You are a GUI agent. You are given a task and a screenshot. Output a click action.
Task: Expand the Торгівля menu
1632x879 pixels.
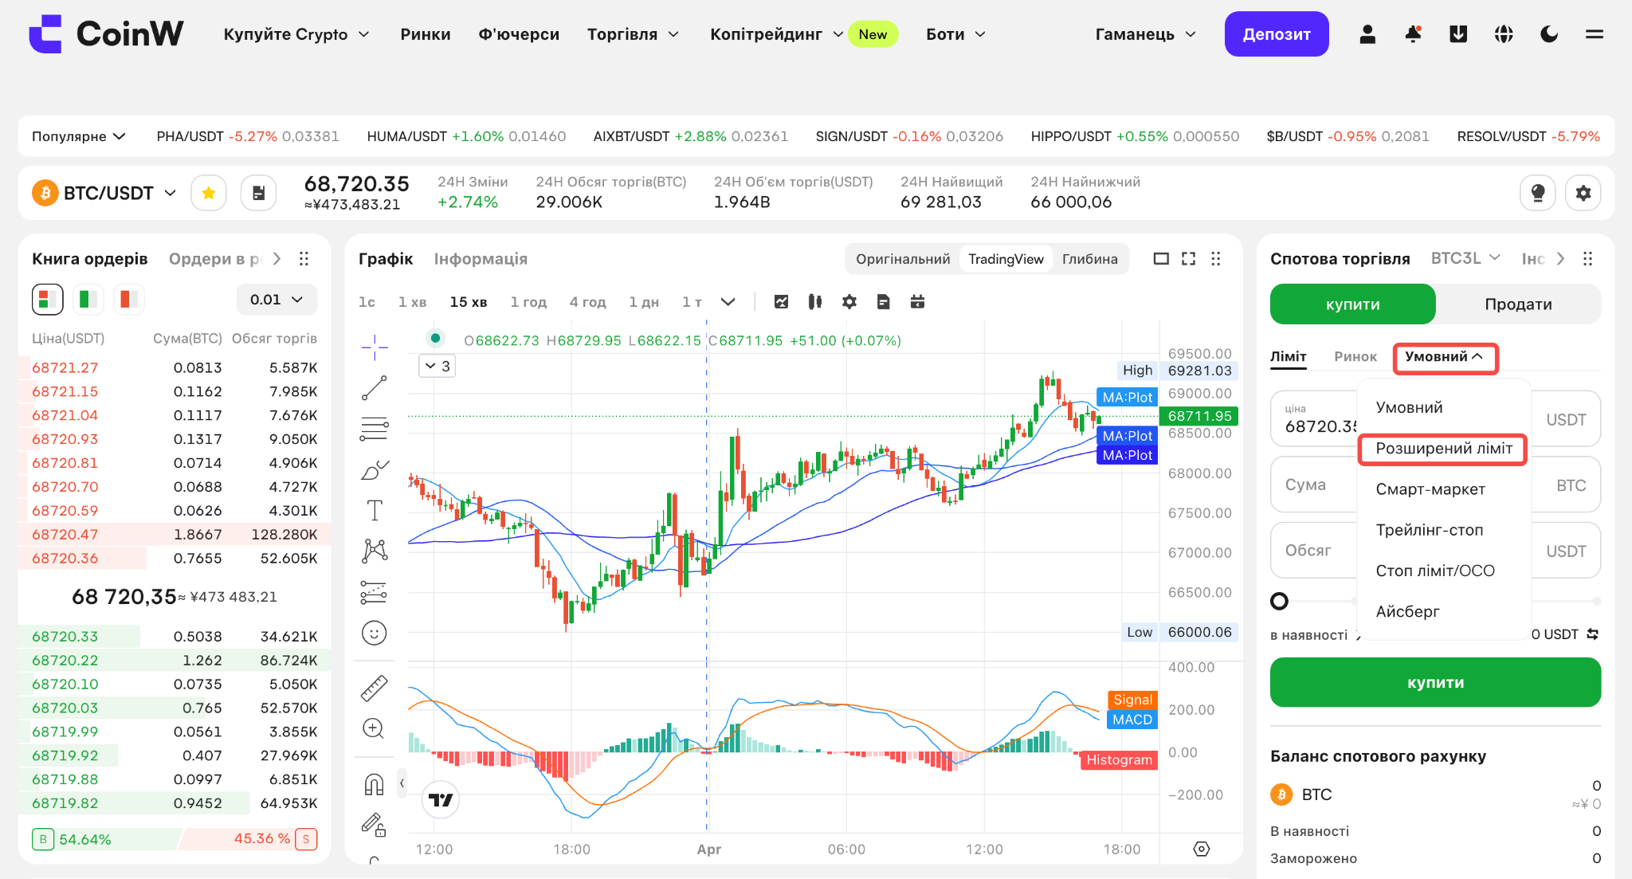[x=633, y=34]
